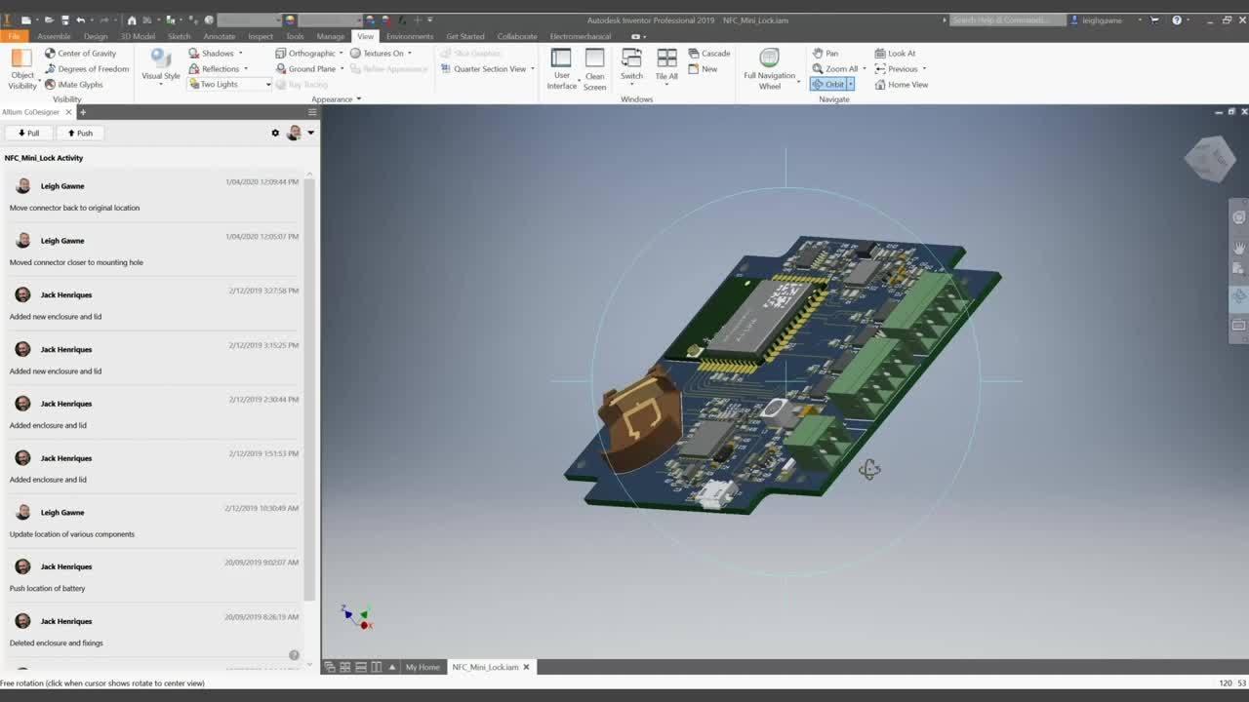Open the NFC_Mini_Lock.iam document tab
Screen dimensions: 1249x702
484,667
